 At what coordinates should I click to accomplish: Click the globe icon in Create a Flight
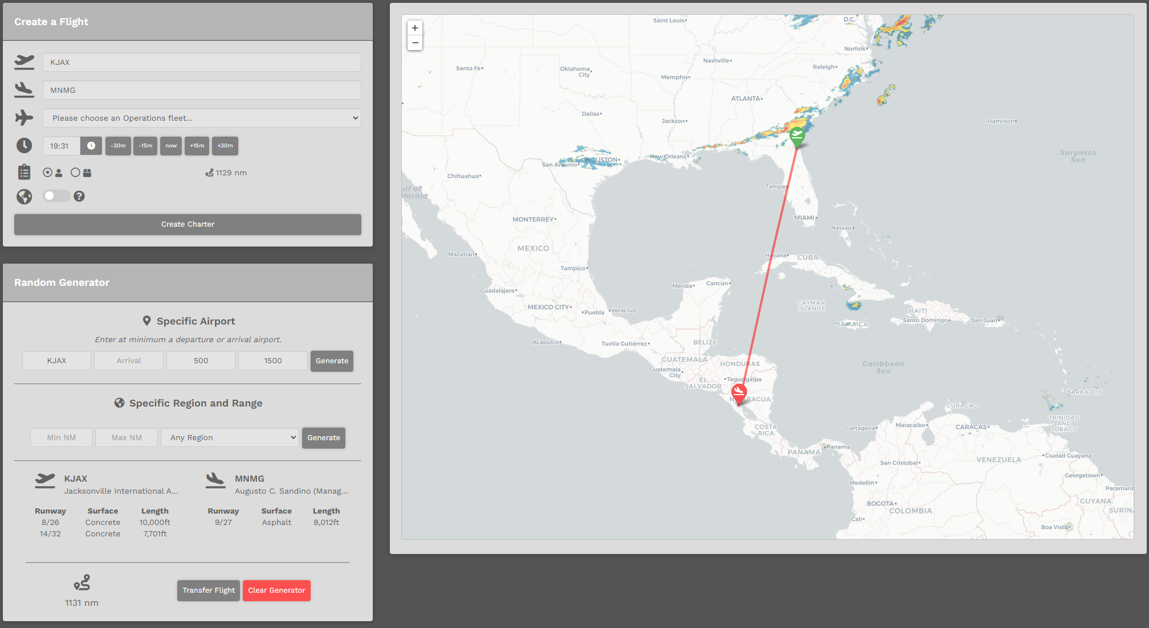click(x=24, y=196)
